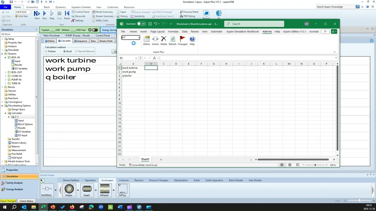Select Block Options under C-1 calculator
The height and width of the screenshot is (211, 376).
point(25,124)
